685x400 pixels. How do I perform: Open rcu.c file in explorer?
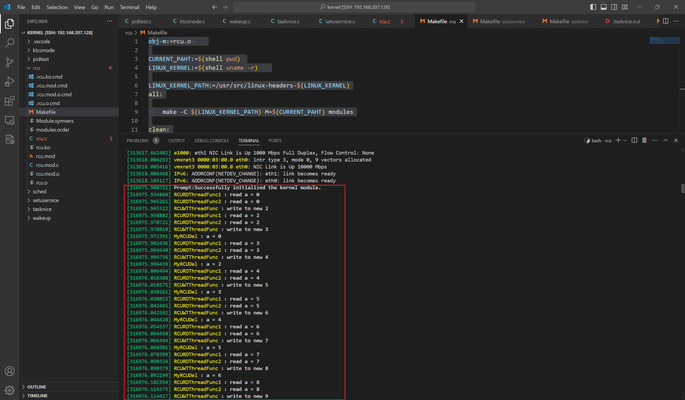[41, 139]
